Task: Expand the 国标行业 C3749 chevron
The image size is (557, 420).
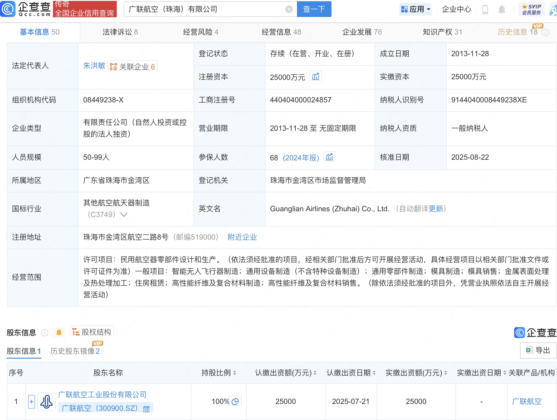Action: (x=124, y=215)
